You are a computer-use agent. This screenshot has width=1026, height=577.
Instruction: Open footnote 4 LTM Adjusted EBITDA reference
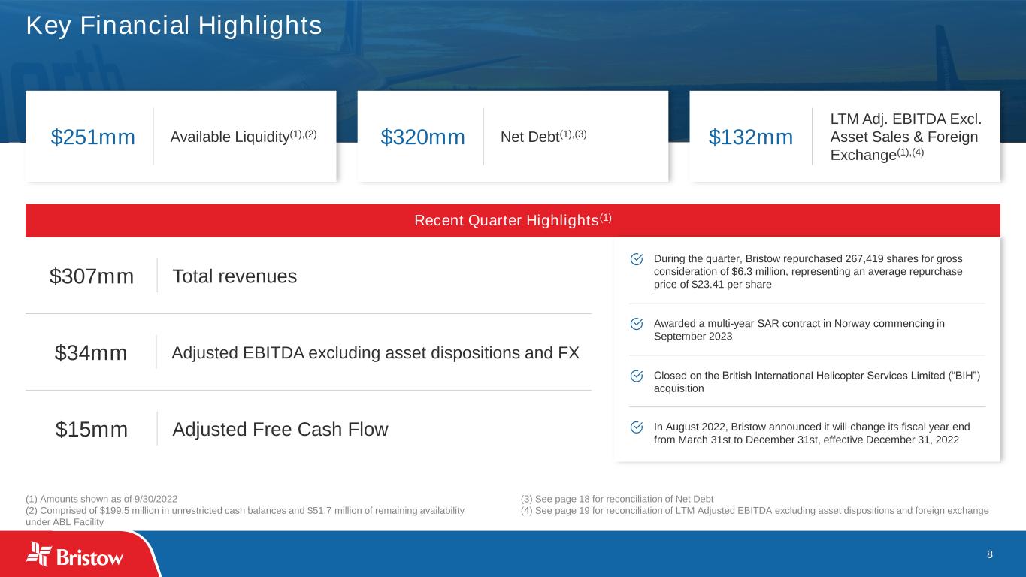pyautogui.click(x=754, y=511)
